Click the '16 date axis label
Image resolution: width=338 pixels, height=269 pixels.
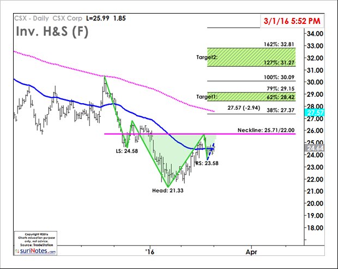(150, 252)
